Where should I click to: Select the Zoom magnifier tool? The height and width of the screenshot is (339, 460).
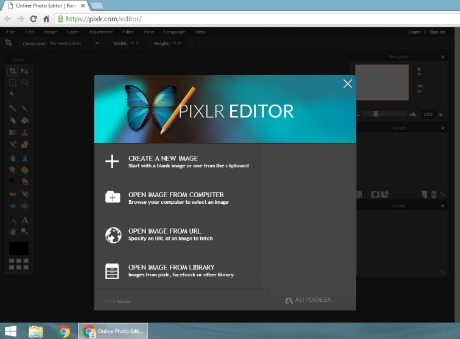[x=24, y=231]
